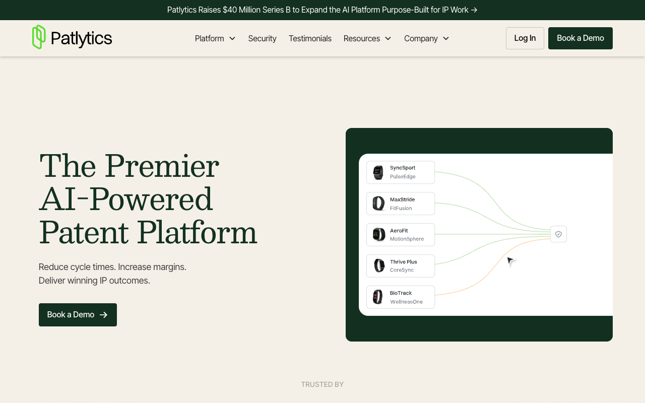Click Book a Demo in the navigation bar

coord(580,38)
